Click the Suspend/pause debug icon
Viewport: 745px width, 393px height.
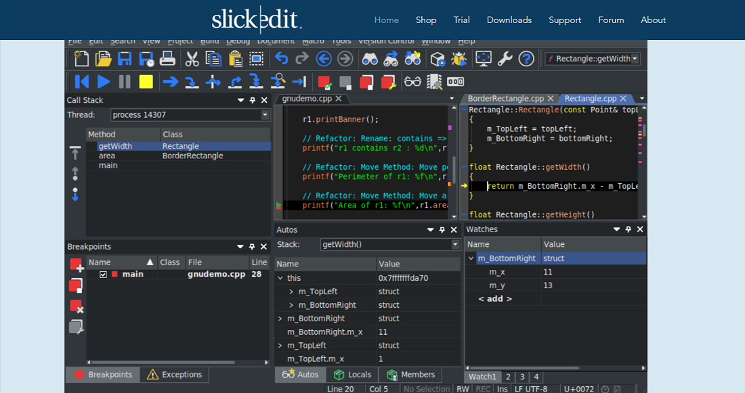click(125, 82)
